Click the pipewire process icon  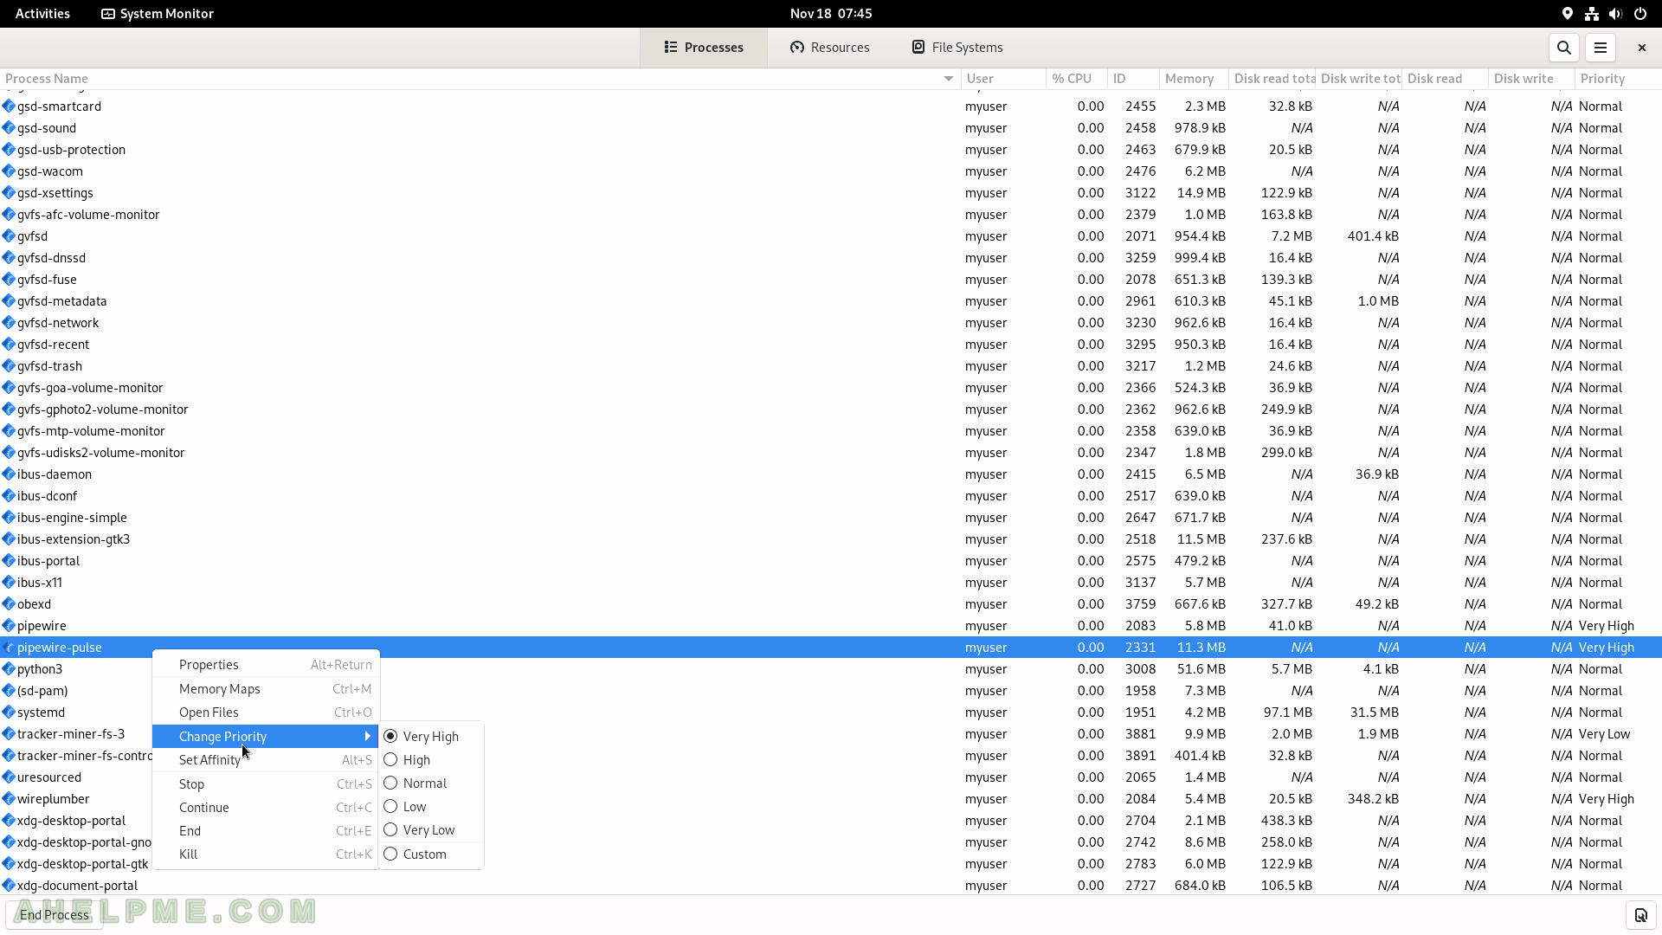tap(9, 626)
